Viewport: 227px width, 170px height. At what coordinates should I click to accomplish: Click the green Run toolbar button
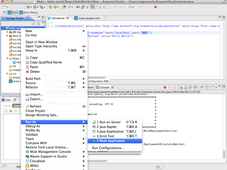point(35,7)
